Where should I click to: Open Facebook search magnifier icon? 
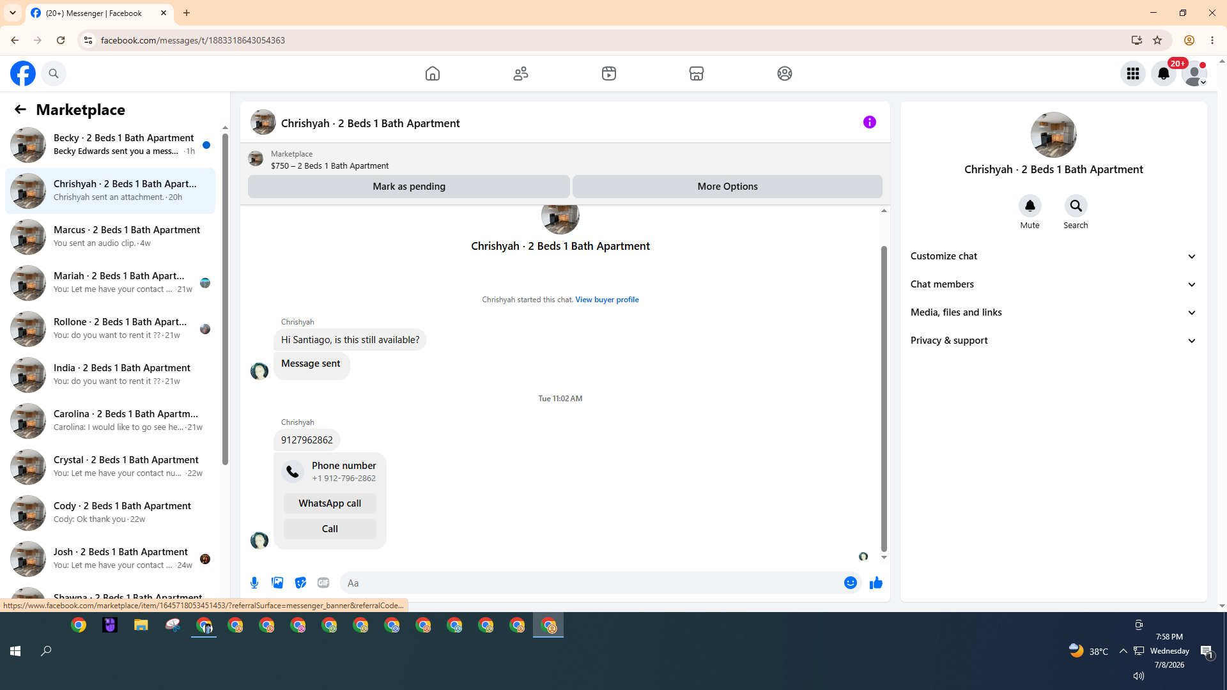click(x=54, y=73)
